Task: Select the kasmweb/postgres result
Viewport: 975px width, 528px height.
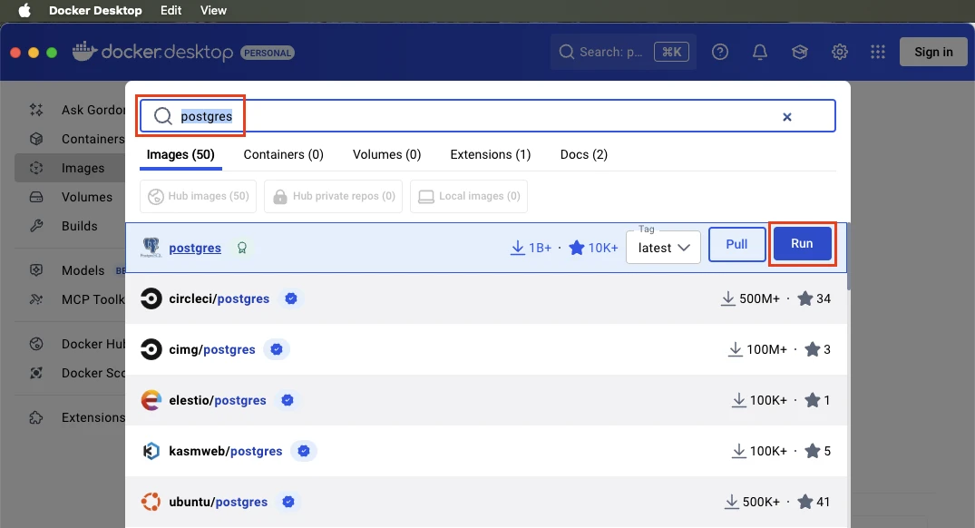Action: (x=486, y=452)
